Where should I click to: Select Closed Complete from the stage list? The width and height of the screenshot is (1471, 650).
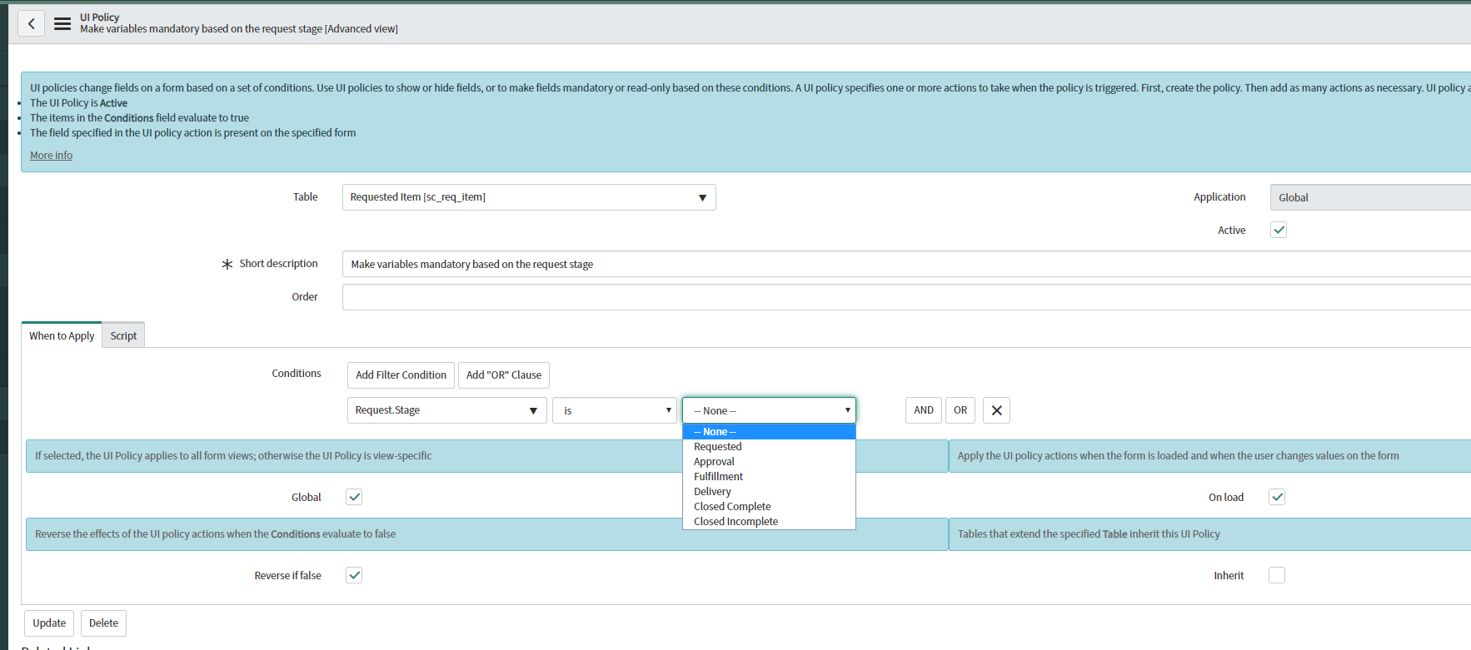(x=769, y=507)
